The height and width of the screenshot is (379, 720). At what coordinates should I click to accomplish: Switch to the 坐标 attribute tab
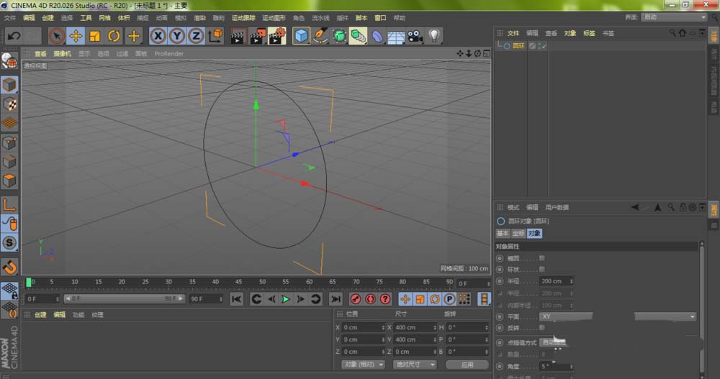tap(518, 234)
